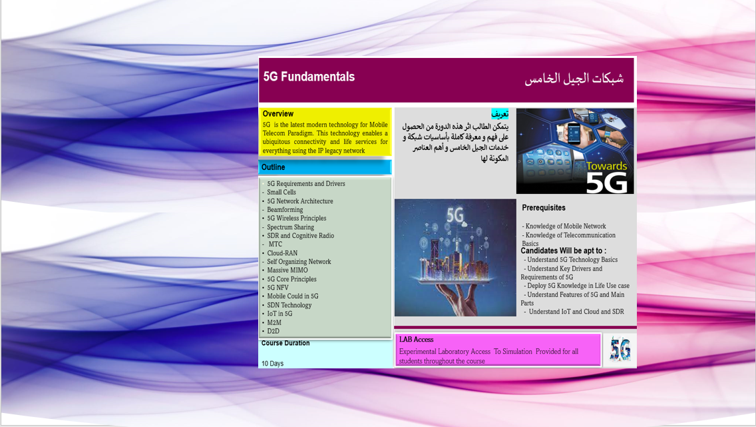The height and width of the screenshot is (427, 756).
Task: Select the "SDN Technology" outline item
Action: tap(289, 305)
